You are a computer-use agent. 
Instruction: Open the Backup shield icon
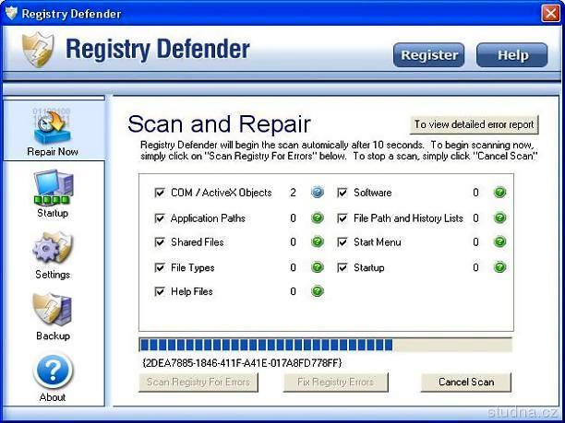tap(53, 309)
